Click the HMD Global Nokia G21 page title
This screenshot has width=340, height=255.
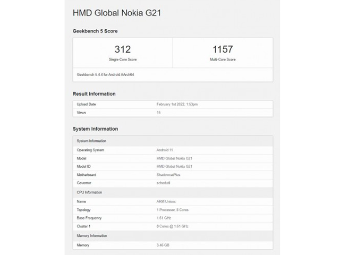[117, 13]
